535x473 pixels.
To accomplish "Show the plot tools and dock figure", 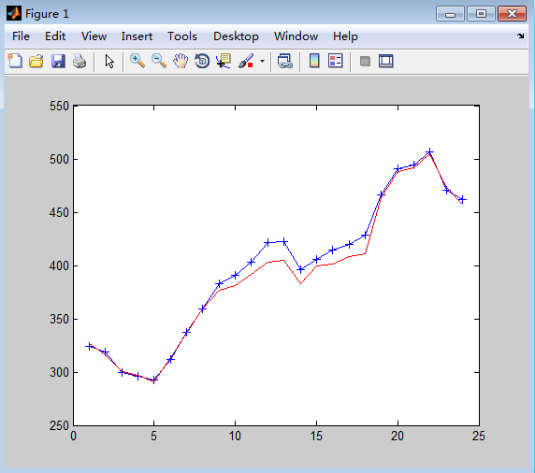I will pos(386,62).
